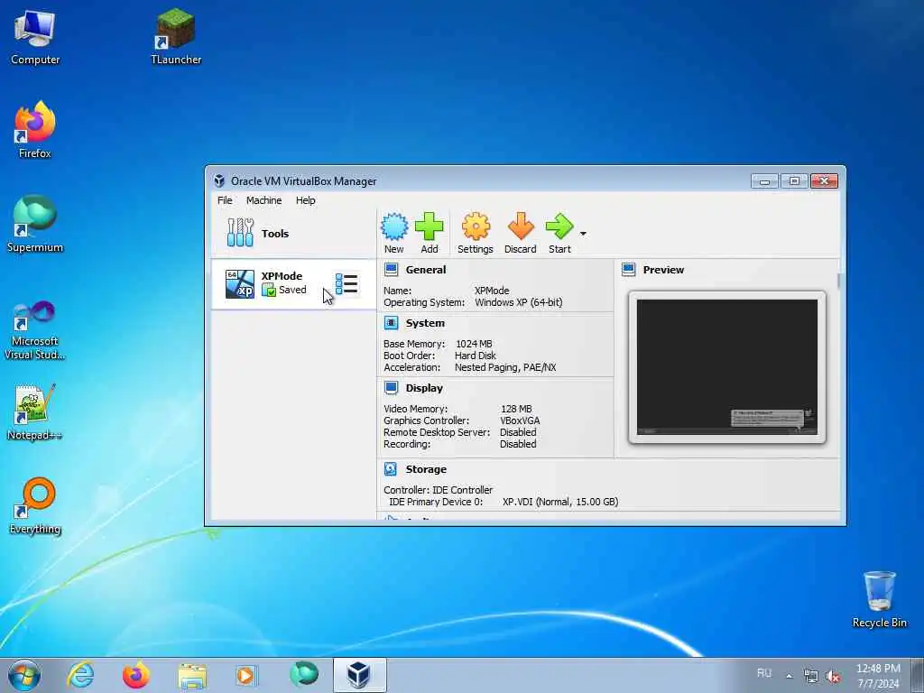Click the Video Memory 128 MB value
Image resolution: width=924 pixels, height=693 pixels.
[x=516, y=409]
